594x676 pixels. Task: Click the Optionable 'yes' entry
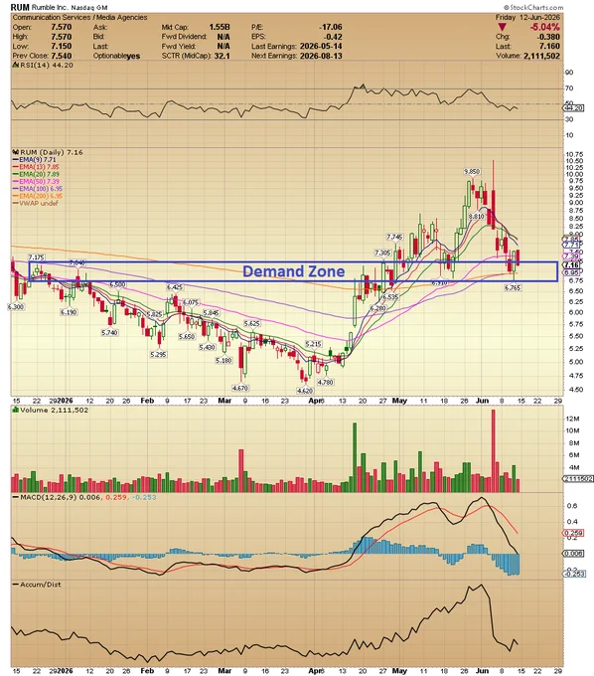pos(133,56)
